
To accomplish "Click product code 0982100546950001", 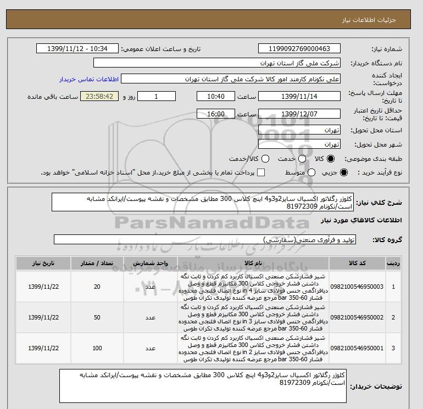I will [x=357, y=348].
